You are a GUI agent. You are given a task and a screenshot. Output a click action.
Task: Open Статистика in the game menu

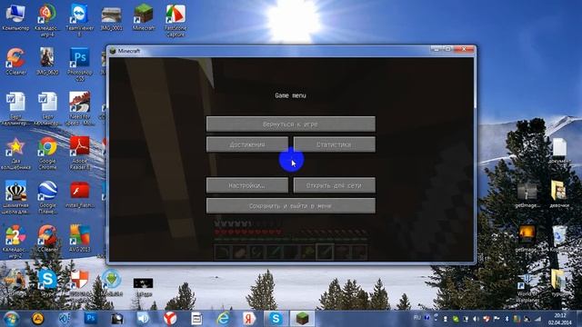pos(334,144)
